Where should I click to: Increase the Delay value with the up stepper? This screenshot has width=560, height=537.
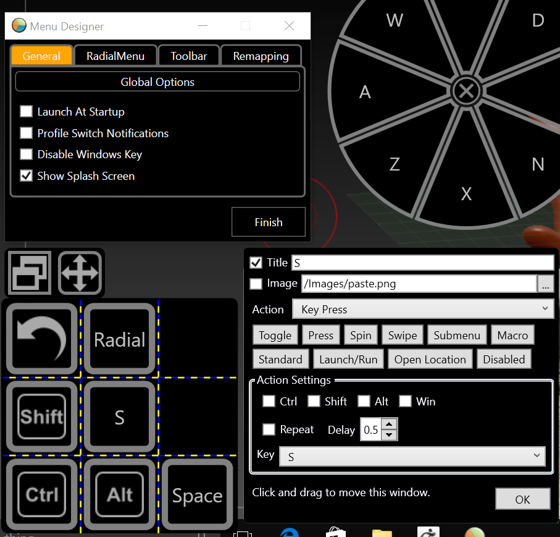click(388, 425)
